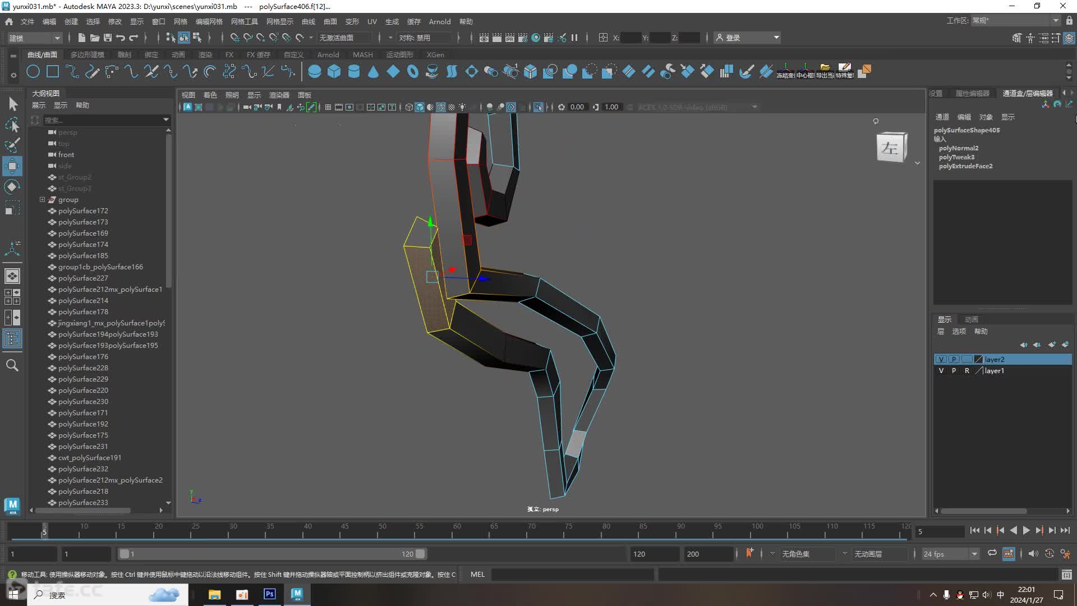Viewport: 1077px width, 606px height.
Task: Click the play forwards button
Action: point(1026,530)
